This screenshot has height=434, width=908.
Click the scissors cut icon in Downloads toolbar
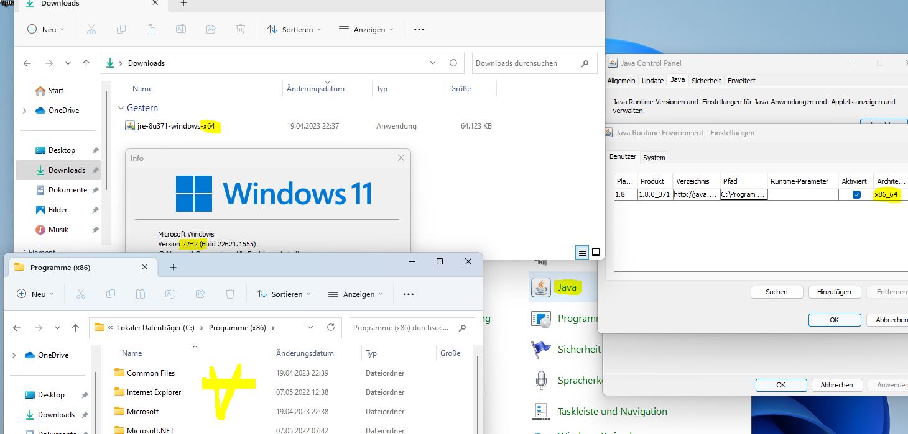[x=91, y=30]
